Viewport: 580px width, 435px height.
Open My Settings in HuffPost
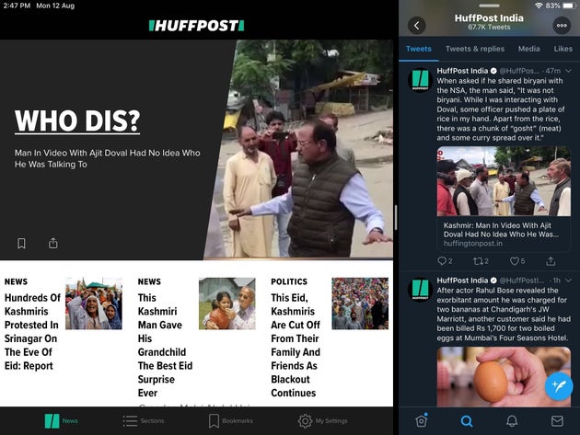click(x=322, y=421)
